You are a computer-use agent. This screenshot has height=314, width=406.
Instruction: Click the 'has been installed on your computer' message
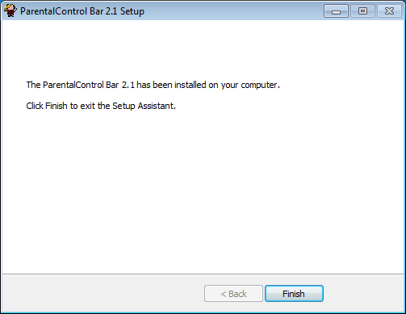pyautogui.click(x=208, y=85)
